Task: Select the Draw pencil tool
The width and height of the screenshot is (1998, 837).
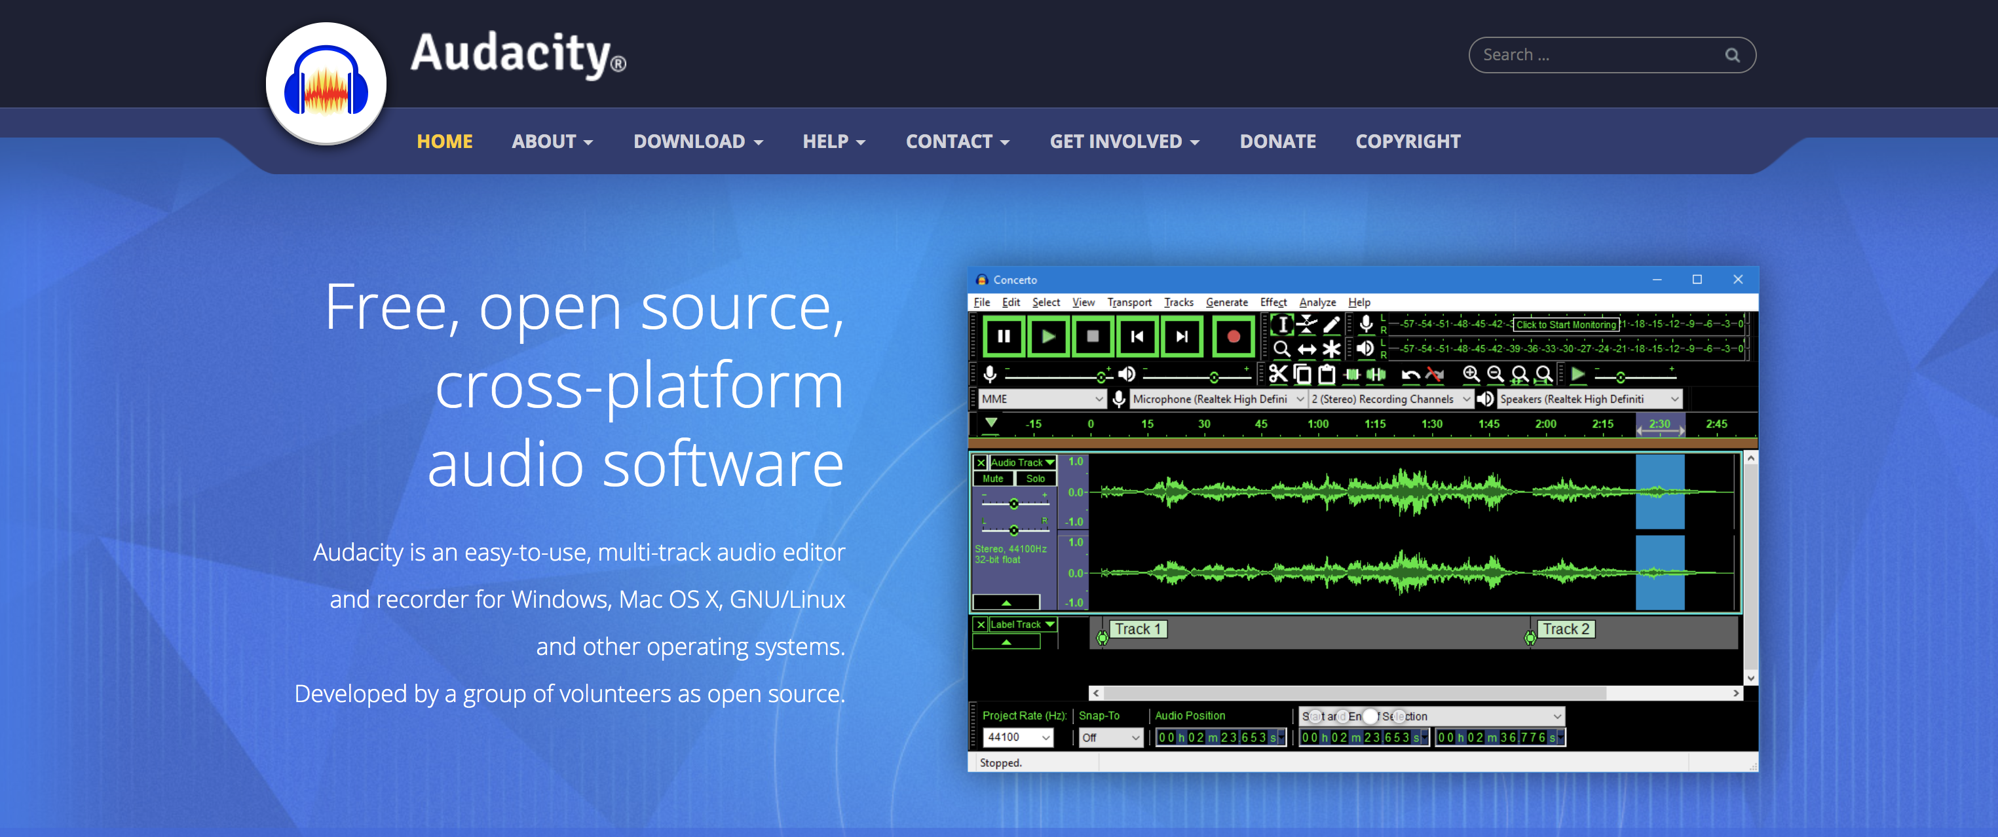Action: [x=1332, y=324]
